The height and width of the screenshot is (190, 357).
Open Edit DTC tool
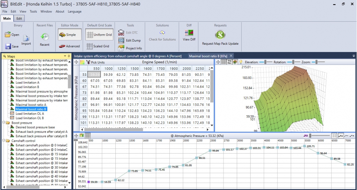128,32
